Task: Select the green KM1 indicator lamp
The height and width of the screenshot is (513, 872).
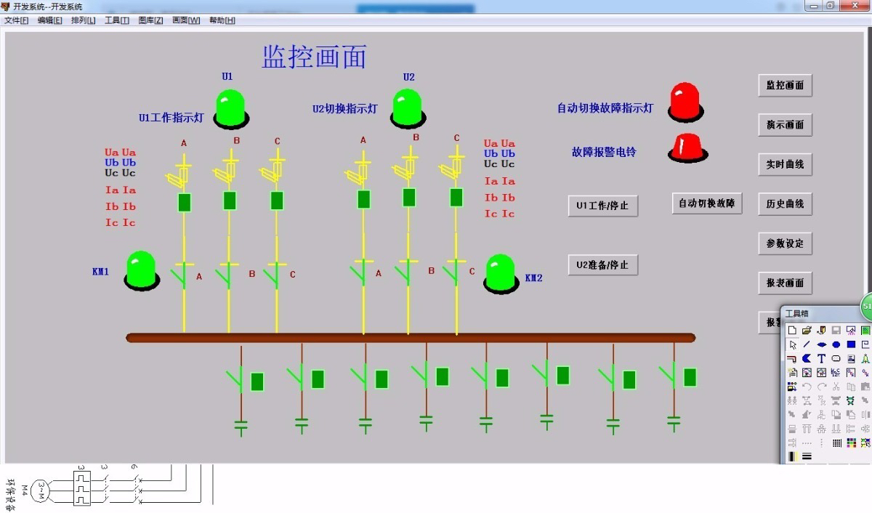Action: click(x=142, y=271)
